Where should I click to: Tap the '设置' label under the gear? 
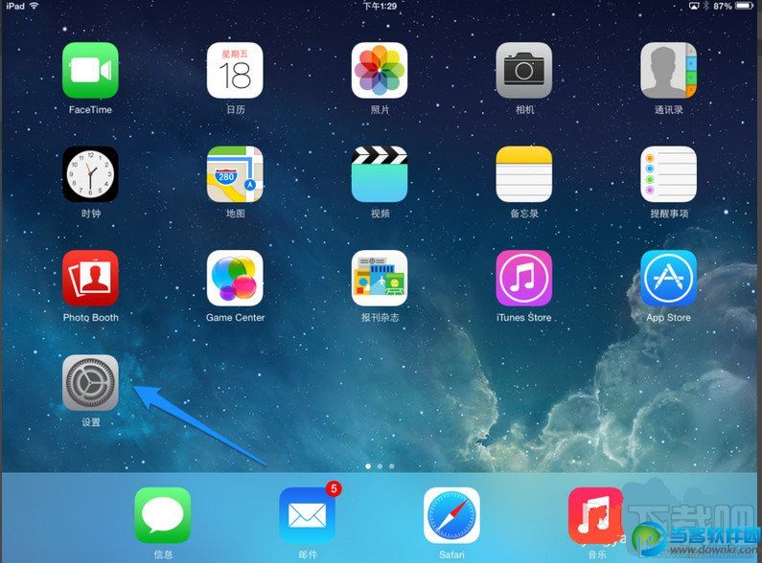[91, 422]
